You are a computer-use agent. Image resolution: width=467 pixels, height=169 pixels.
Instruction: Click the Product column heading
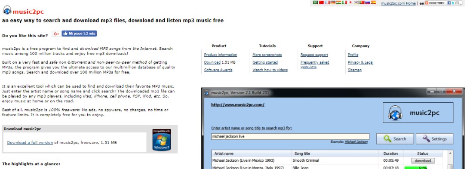(219, 46)
